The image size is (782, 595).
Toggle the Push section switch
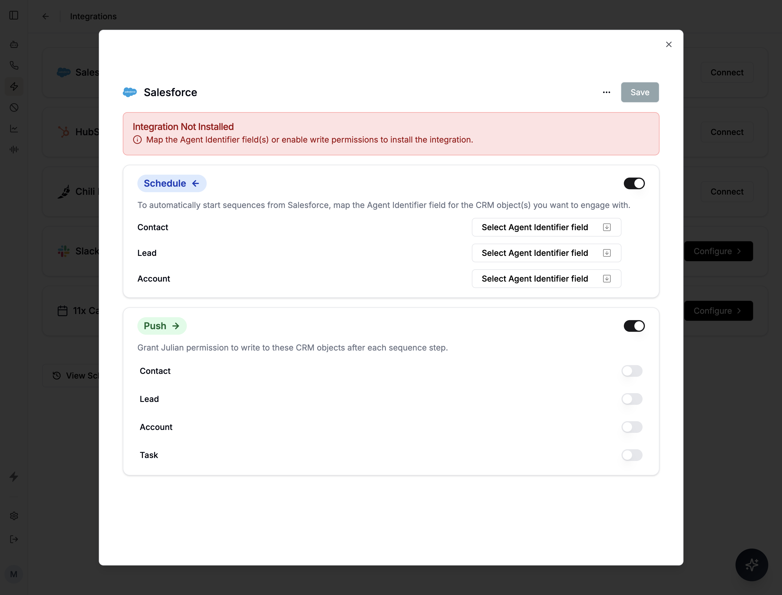pyautogui.click(x=634, y=326)
